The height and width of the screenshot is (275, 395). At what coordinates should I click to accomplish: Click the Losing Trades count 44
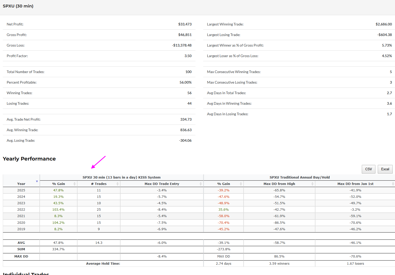pyautogui.click(x=190, y=103)
